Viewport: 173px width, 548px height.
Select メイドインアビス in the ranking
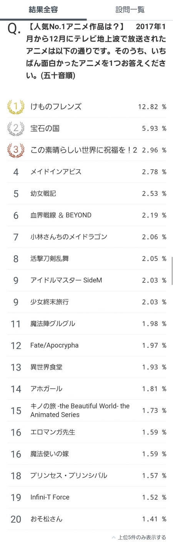click(x=86, y=172)
